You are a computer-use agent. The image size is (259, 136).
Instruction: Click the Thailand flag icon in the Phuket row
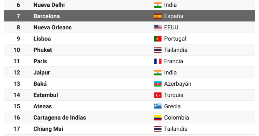(x=158, y=50)
